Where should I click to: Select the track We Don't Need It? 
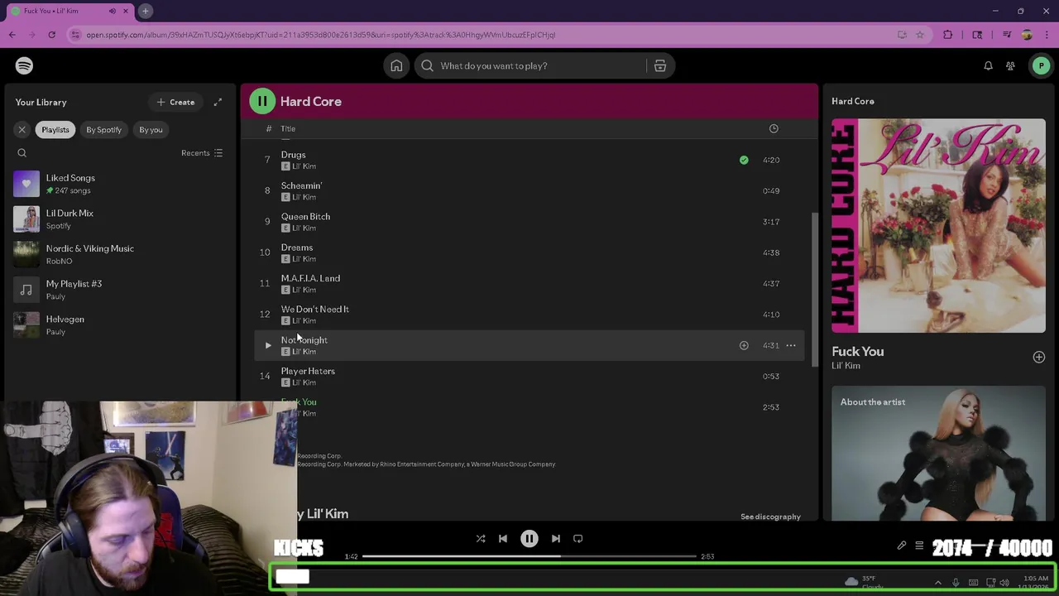point(529,315)
